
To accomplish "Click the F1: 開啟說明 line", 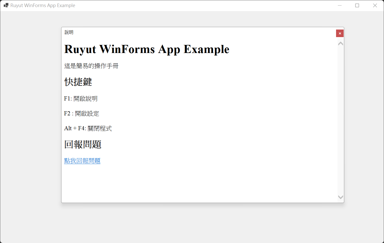I will point(81,98).
